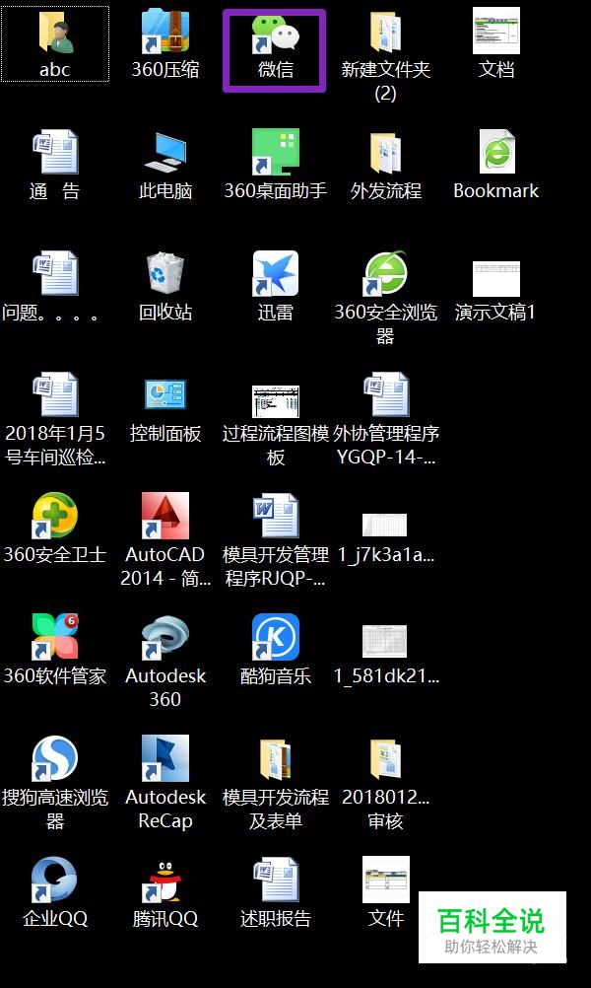Open the 外协管理程序 YGQP-14 document
The image size is (591, 988).
(385, 394)
